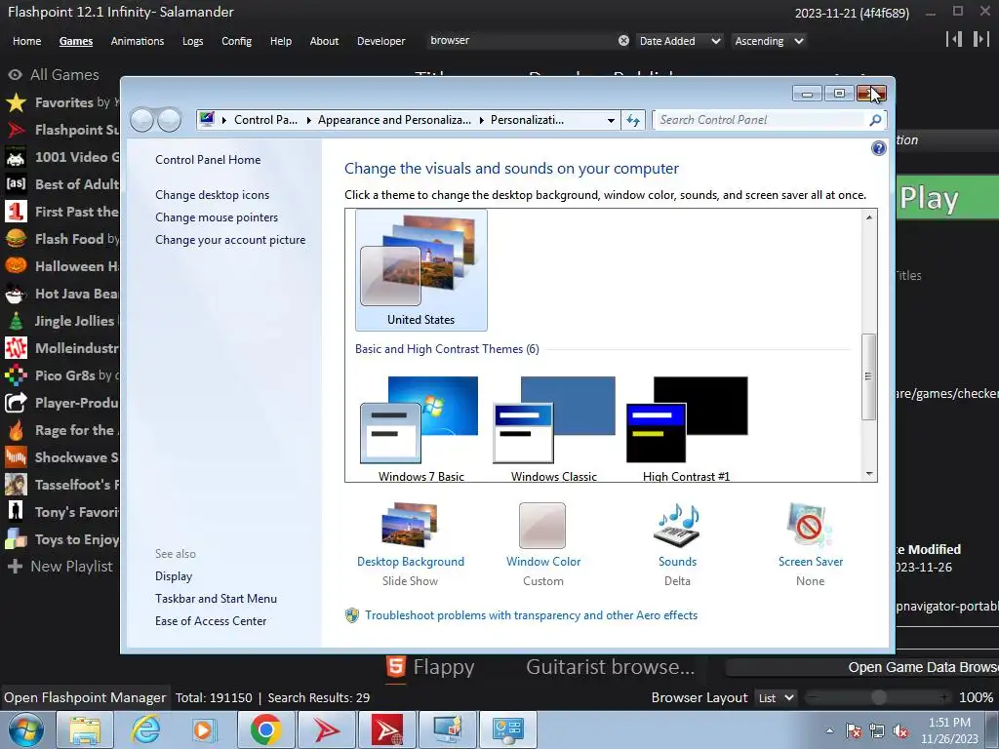Open the Rage for the flame playlist icon
The height and width of the screenshot is (749, 999).
16,430
